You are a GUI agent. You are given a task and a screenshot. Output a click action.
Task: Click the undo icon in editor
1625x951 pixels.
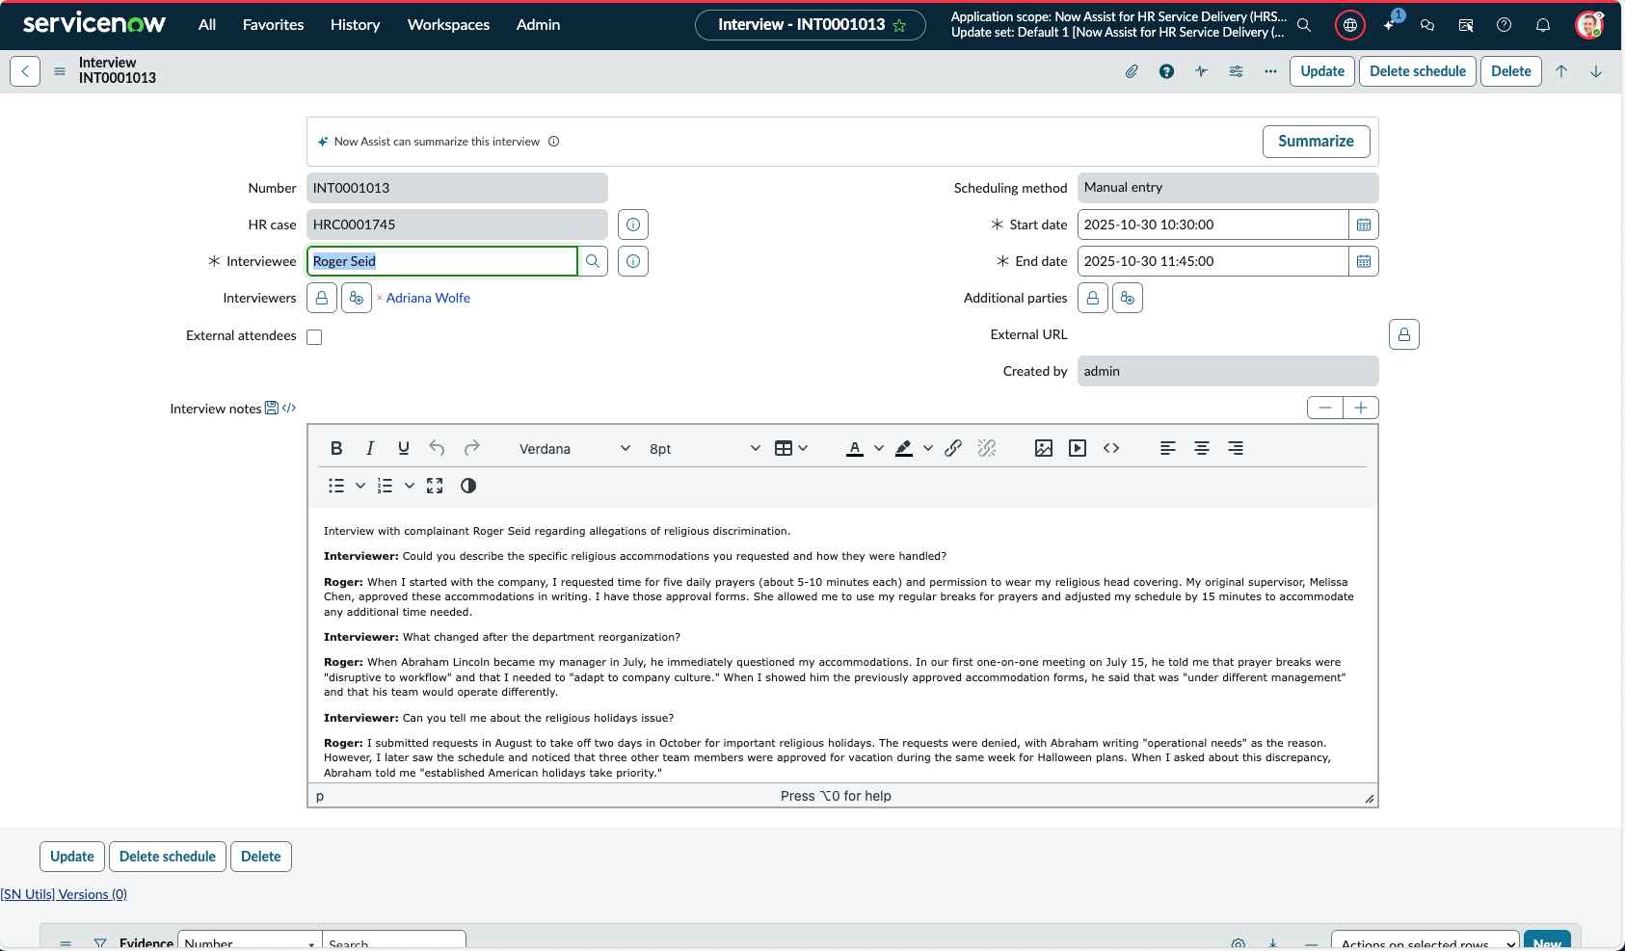(x=437, y=448)
